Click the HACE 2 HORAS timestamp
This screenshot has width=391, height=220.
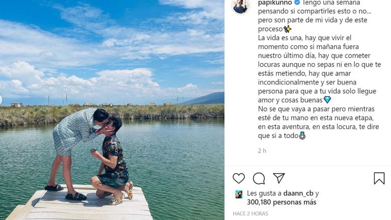coord(250,213)
